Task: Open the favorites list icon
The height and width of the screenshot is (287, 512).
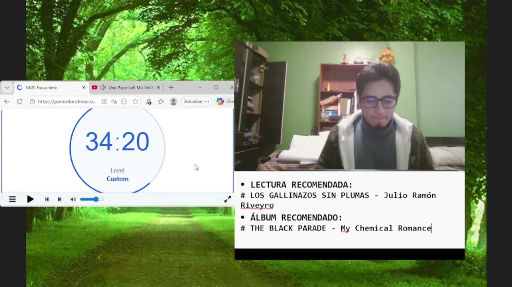Action: pyautogui.click(x=161, y=102)
